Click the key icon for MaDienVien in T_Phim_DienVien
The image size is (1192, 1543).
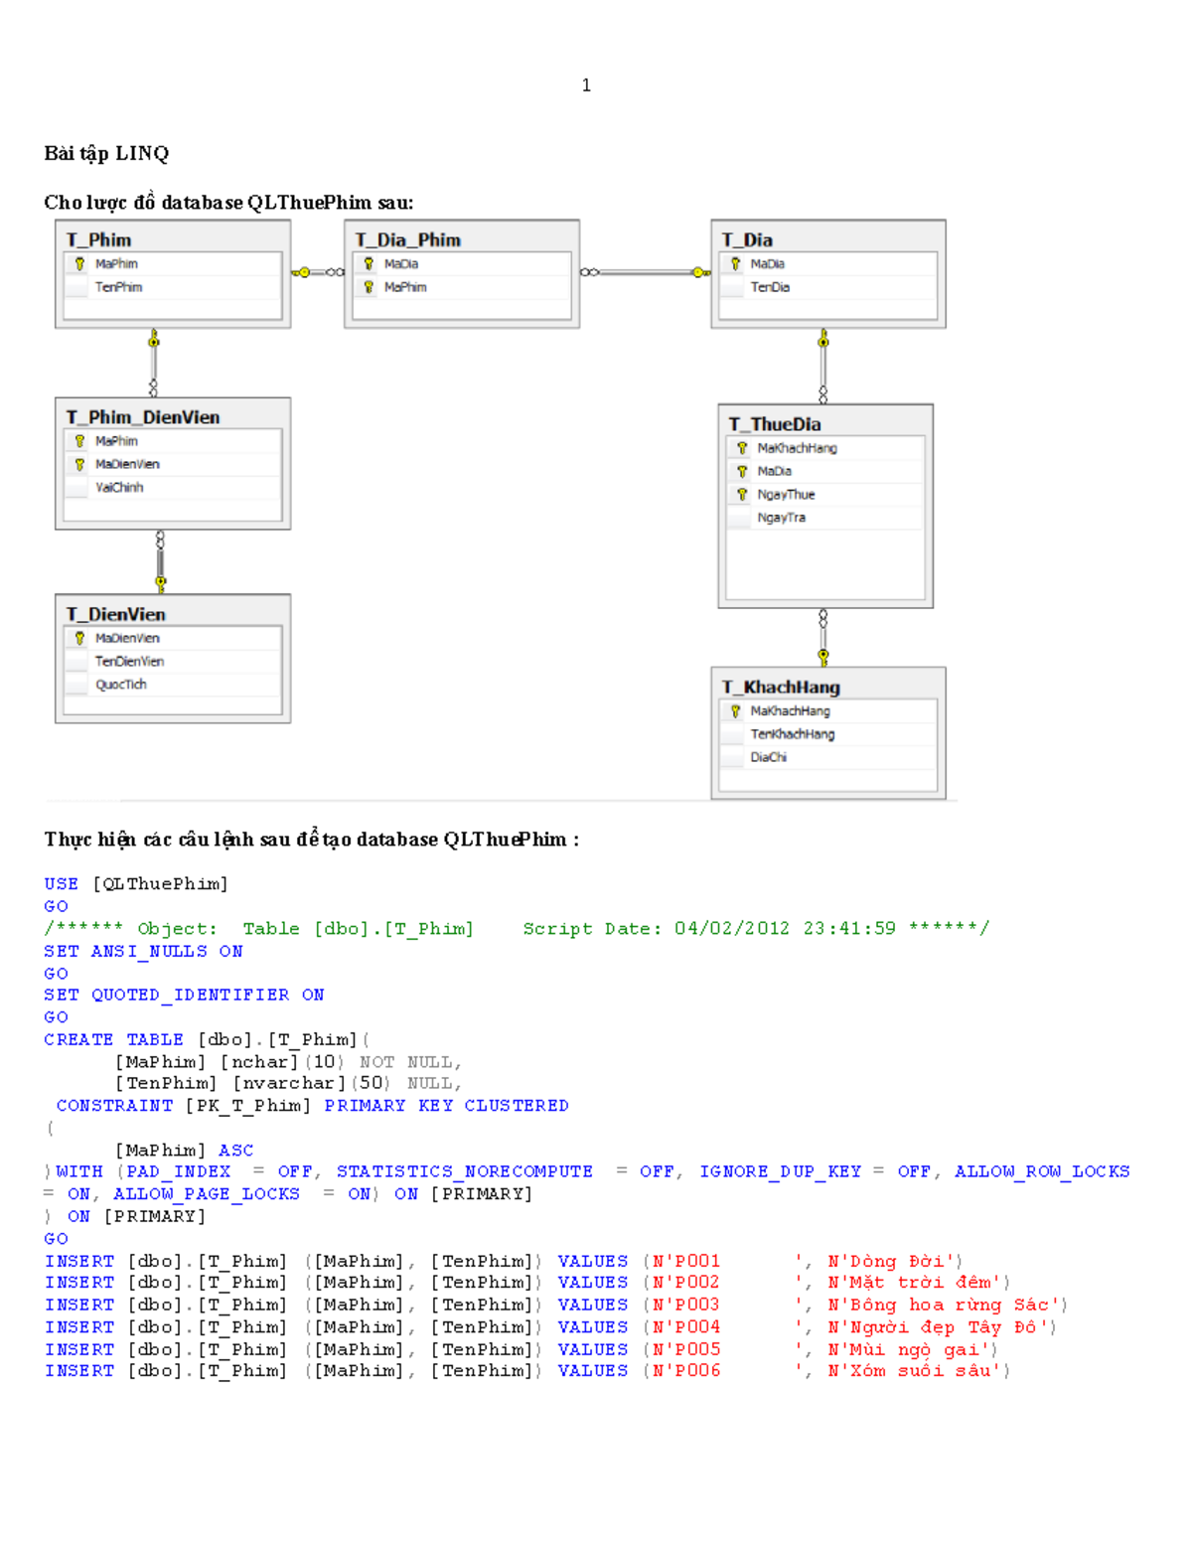(79, 463)
